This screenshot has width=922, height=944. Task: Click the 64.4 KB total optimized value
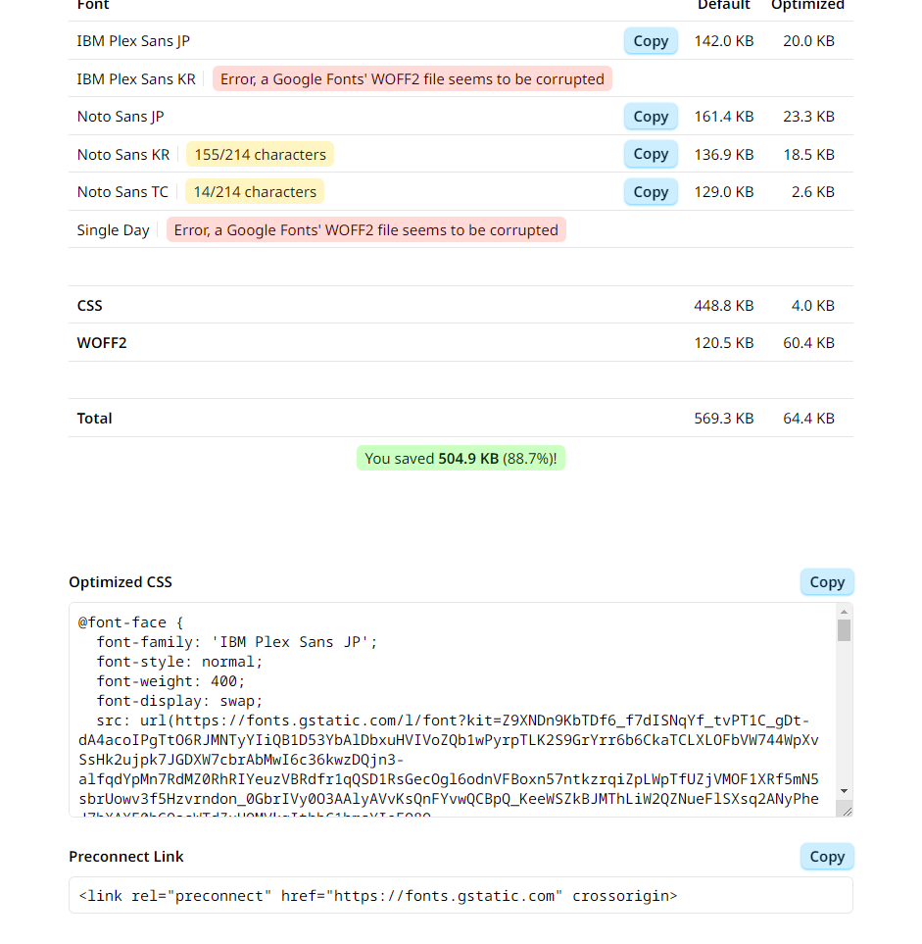click(x=809, y=419)
